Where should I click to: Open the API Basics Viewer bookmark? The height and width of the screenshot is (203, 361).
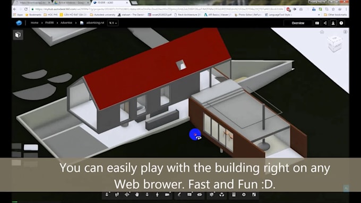coord(217,15)
